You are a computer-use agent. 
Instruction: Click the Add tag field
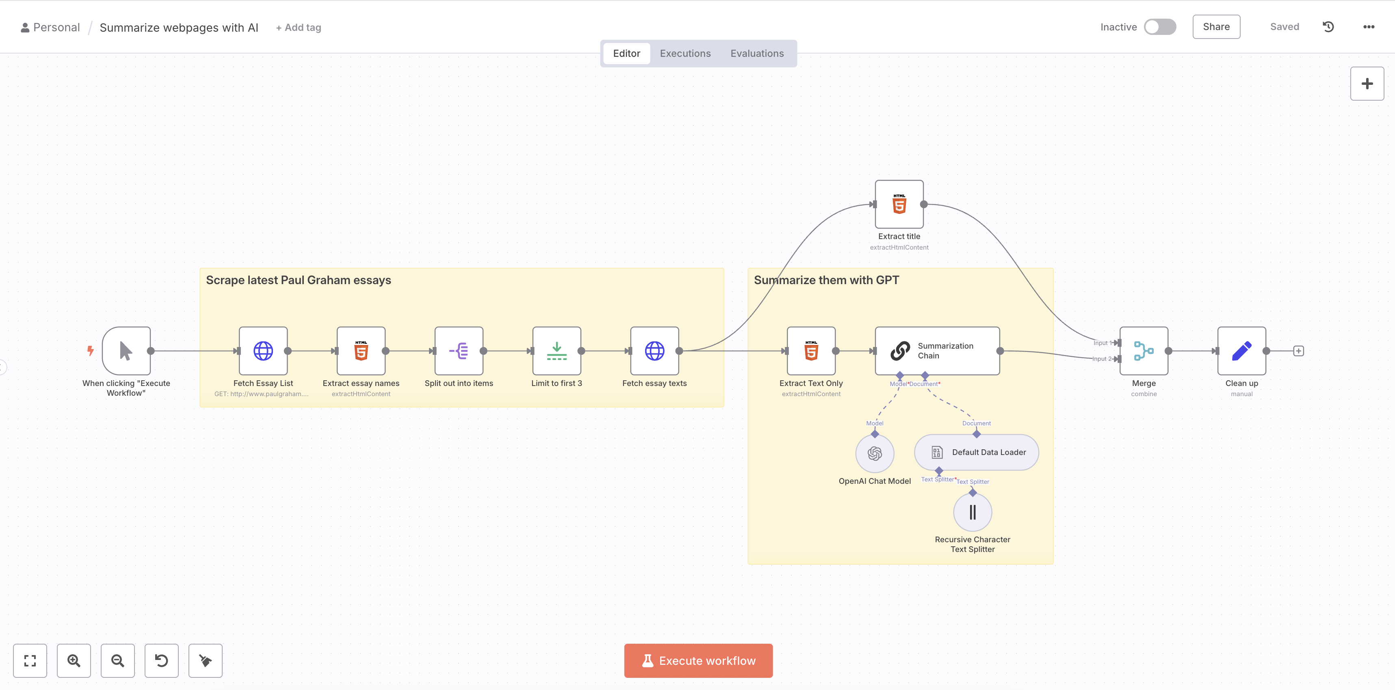coord(299,28)
